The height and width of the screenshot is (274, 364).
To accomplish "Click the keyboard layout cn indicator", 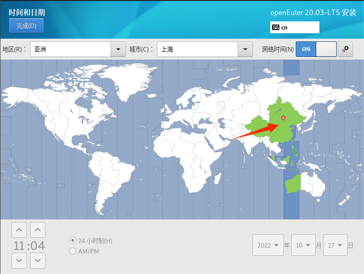I will 294,27.
